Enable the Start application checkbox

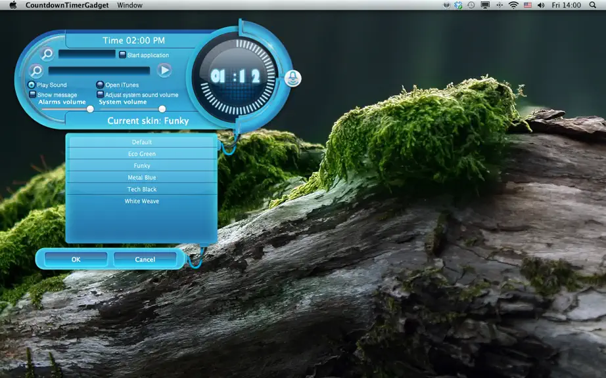click(x=122, y=54)
